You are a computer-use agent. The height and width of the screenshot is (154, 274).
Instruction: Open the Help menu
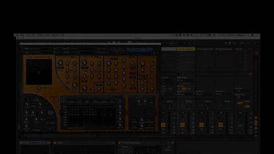pyautogui.click(x=63, y=35)
